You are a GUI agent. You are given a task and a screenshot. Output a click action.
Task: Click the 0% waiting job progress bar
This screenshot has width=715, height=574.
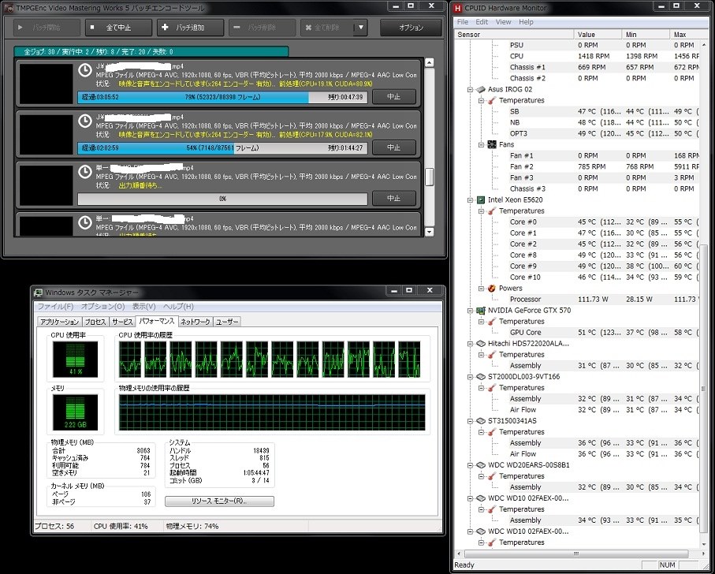(222, 199)
